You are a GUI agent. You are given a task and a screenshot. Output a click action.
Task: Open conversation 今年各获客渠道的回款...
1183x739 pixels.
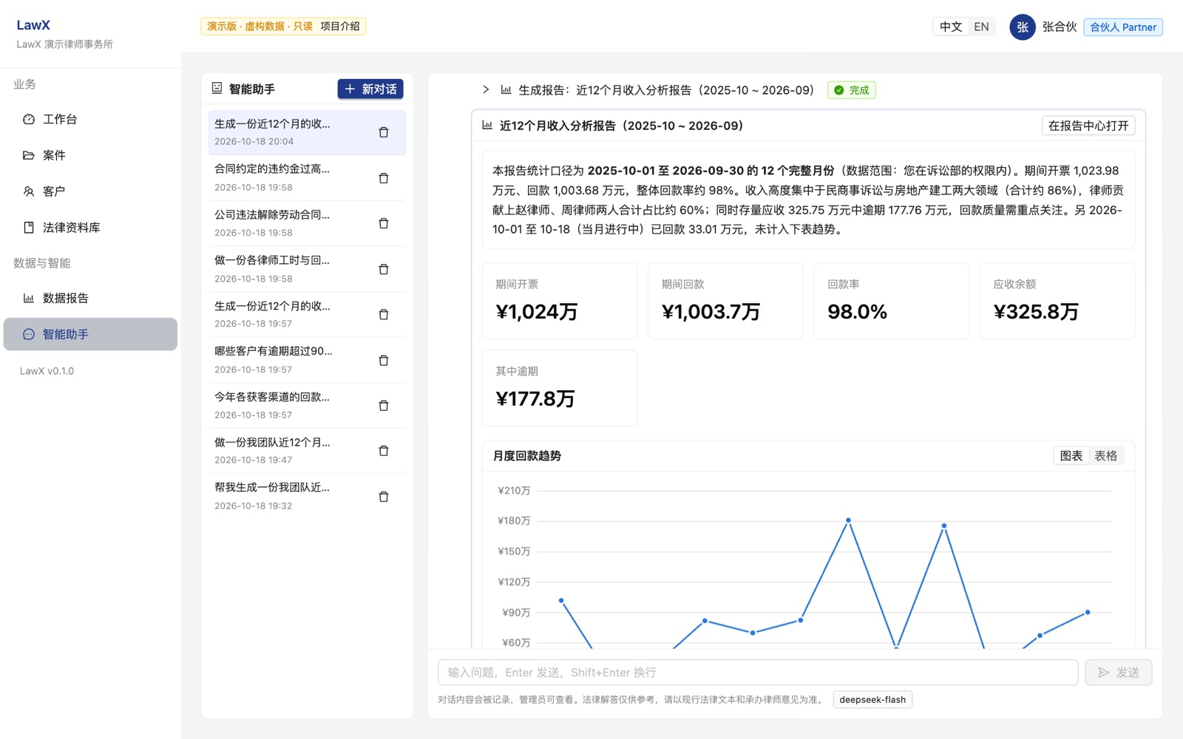point(307,405)
